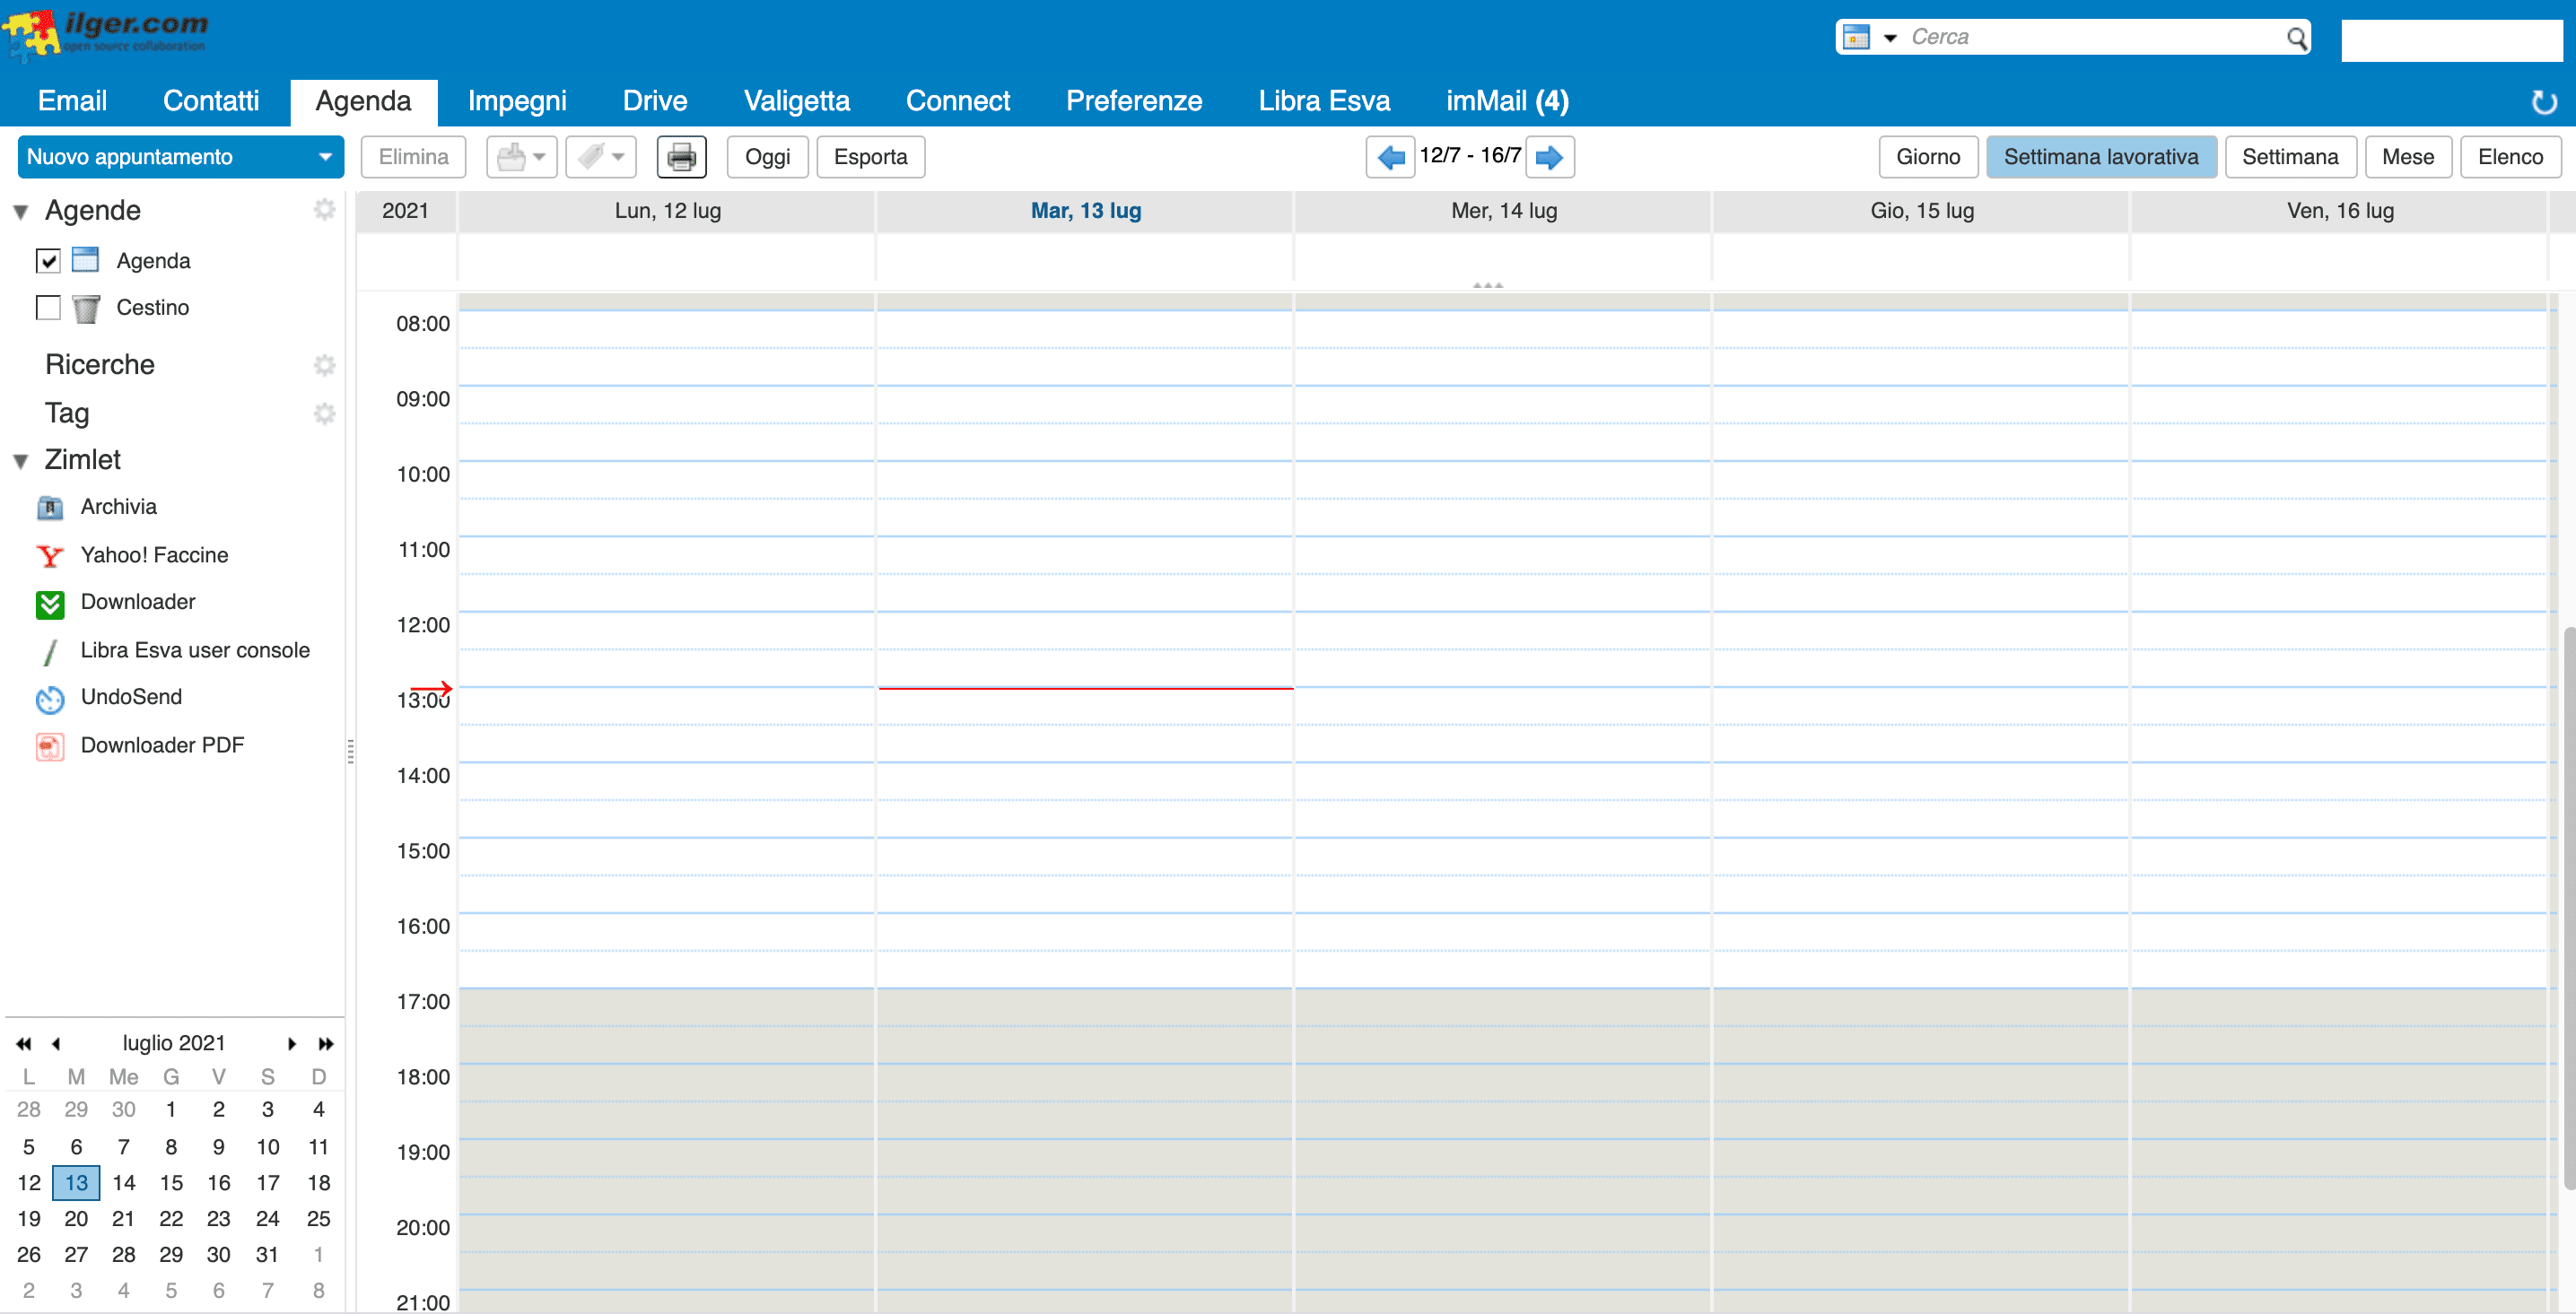The height and width of the screenshot is (1314, 2576).
Task: Jump back one year in mini calendar
Action: tap(24, 1044)
